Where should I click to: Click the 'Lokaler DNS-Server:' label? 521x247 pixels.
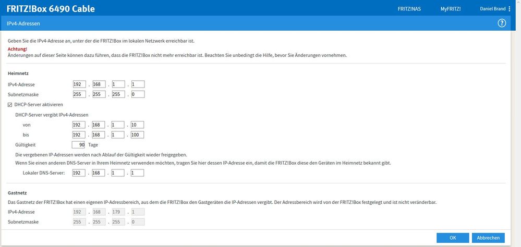tap(43, 173)
